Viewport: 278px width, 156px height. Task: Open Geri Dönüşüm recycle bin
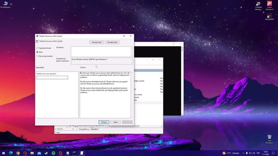pyautogui.click(x=269, y=139)
